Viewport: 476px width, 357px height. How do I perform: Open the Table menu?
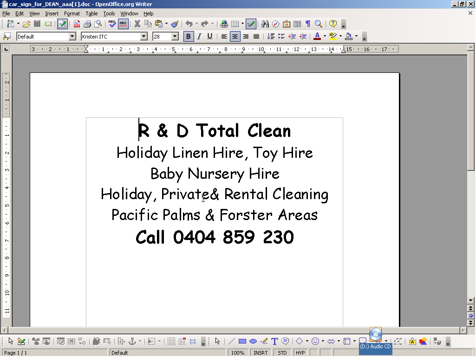click(x=91, y=13)
